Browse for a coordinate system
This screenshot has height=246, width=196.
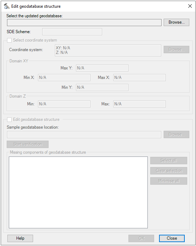pos(176,49)
